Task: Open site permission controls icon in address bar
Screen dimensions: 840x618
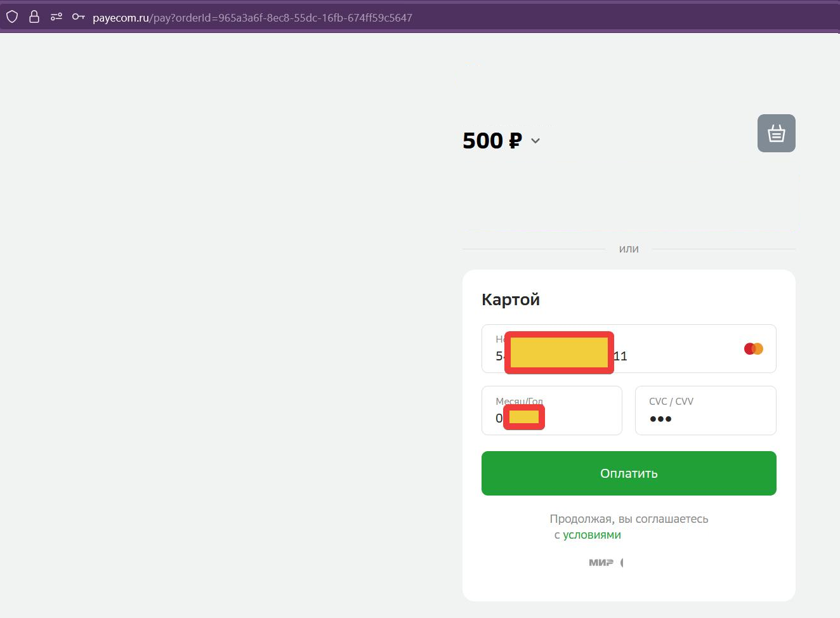Action: [x=56, y=17]
